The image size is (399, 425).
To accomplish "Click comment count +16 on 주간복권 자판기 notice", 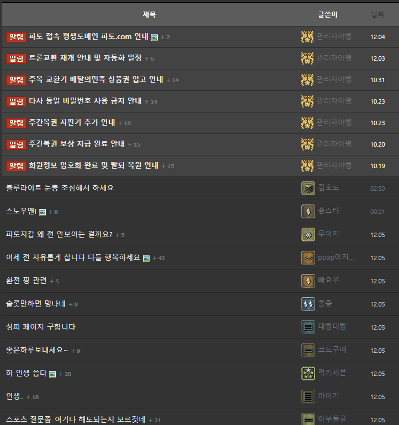I will click(125, 123).
